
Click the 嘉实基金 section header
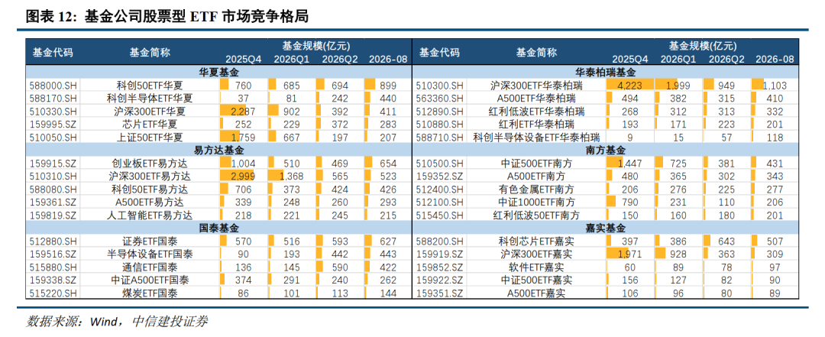tap(606, 228)
